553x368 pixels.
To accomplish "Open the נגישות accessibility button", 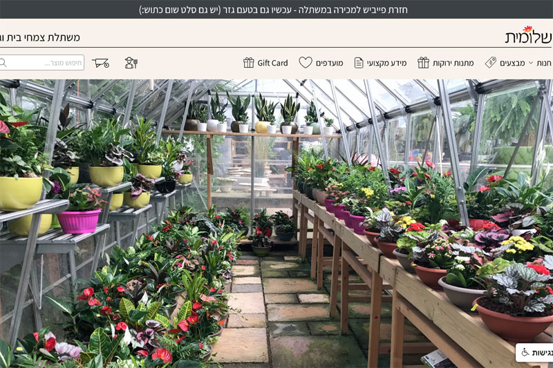I will 534,353.
